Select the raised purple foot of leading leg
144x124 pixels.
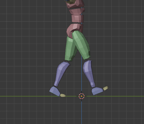[97, 91]
